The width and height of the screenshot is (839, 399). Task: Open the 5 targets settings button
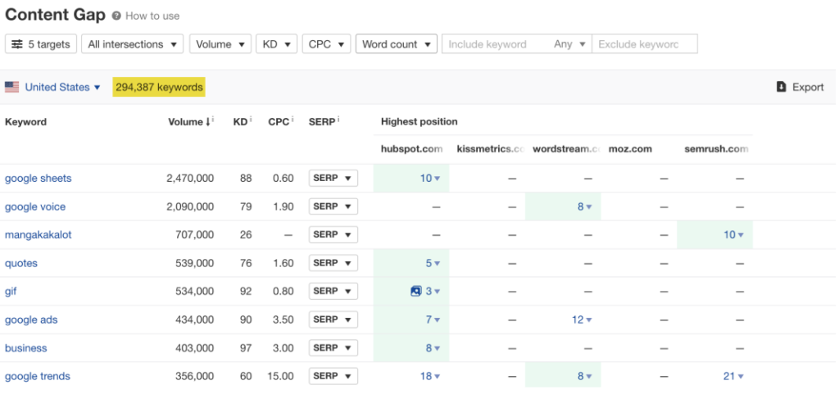[41, 44]
